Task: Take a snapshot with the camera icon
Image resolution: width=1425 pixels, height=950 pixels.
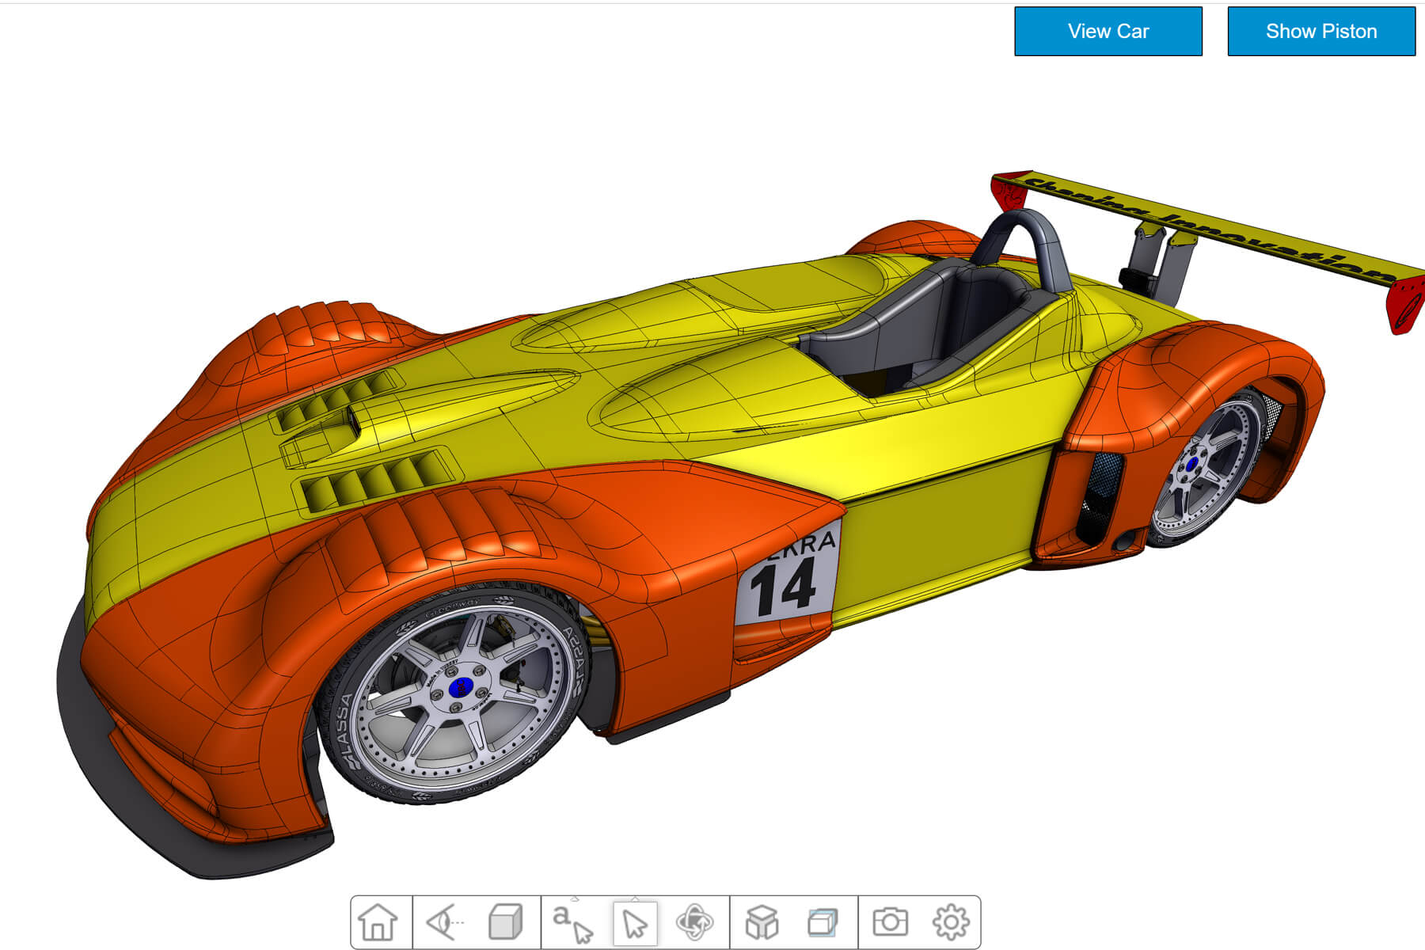Action: pos(890,922)
